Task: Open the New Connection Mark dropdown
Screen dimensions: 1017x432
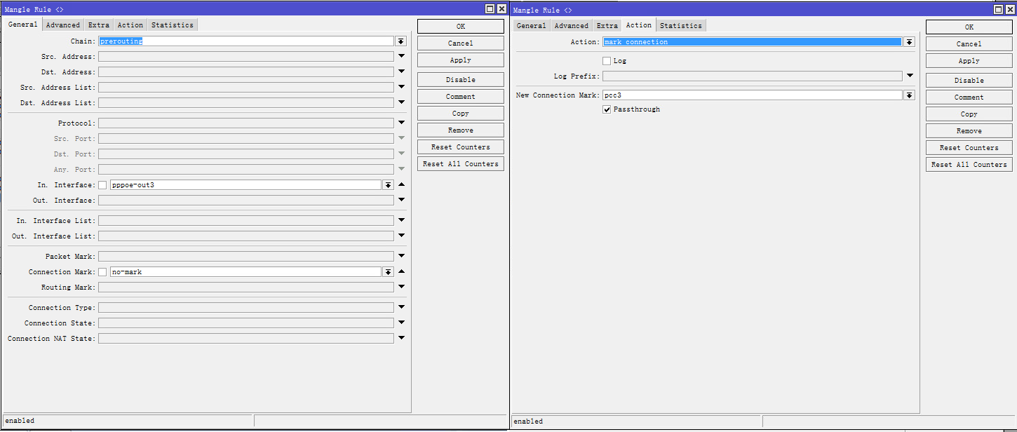Action: (909, 95)
